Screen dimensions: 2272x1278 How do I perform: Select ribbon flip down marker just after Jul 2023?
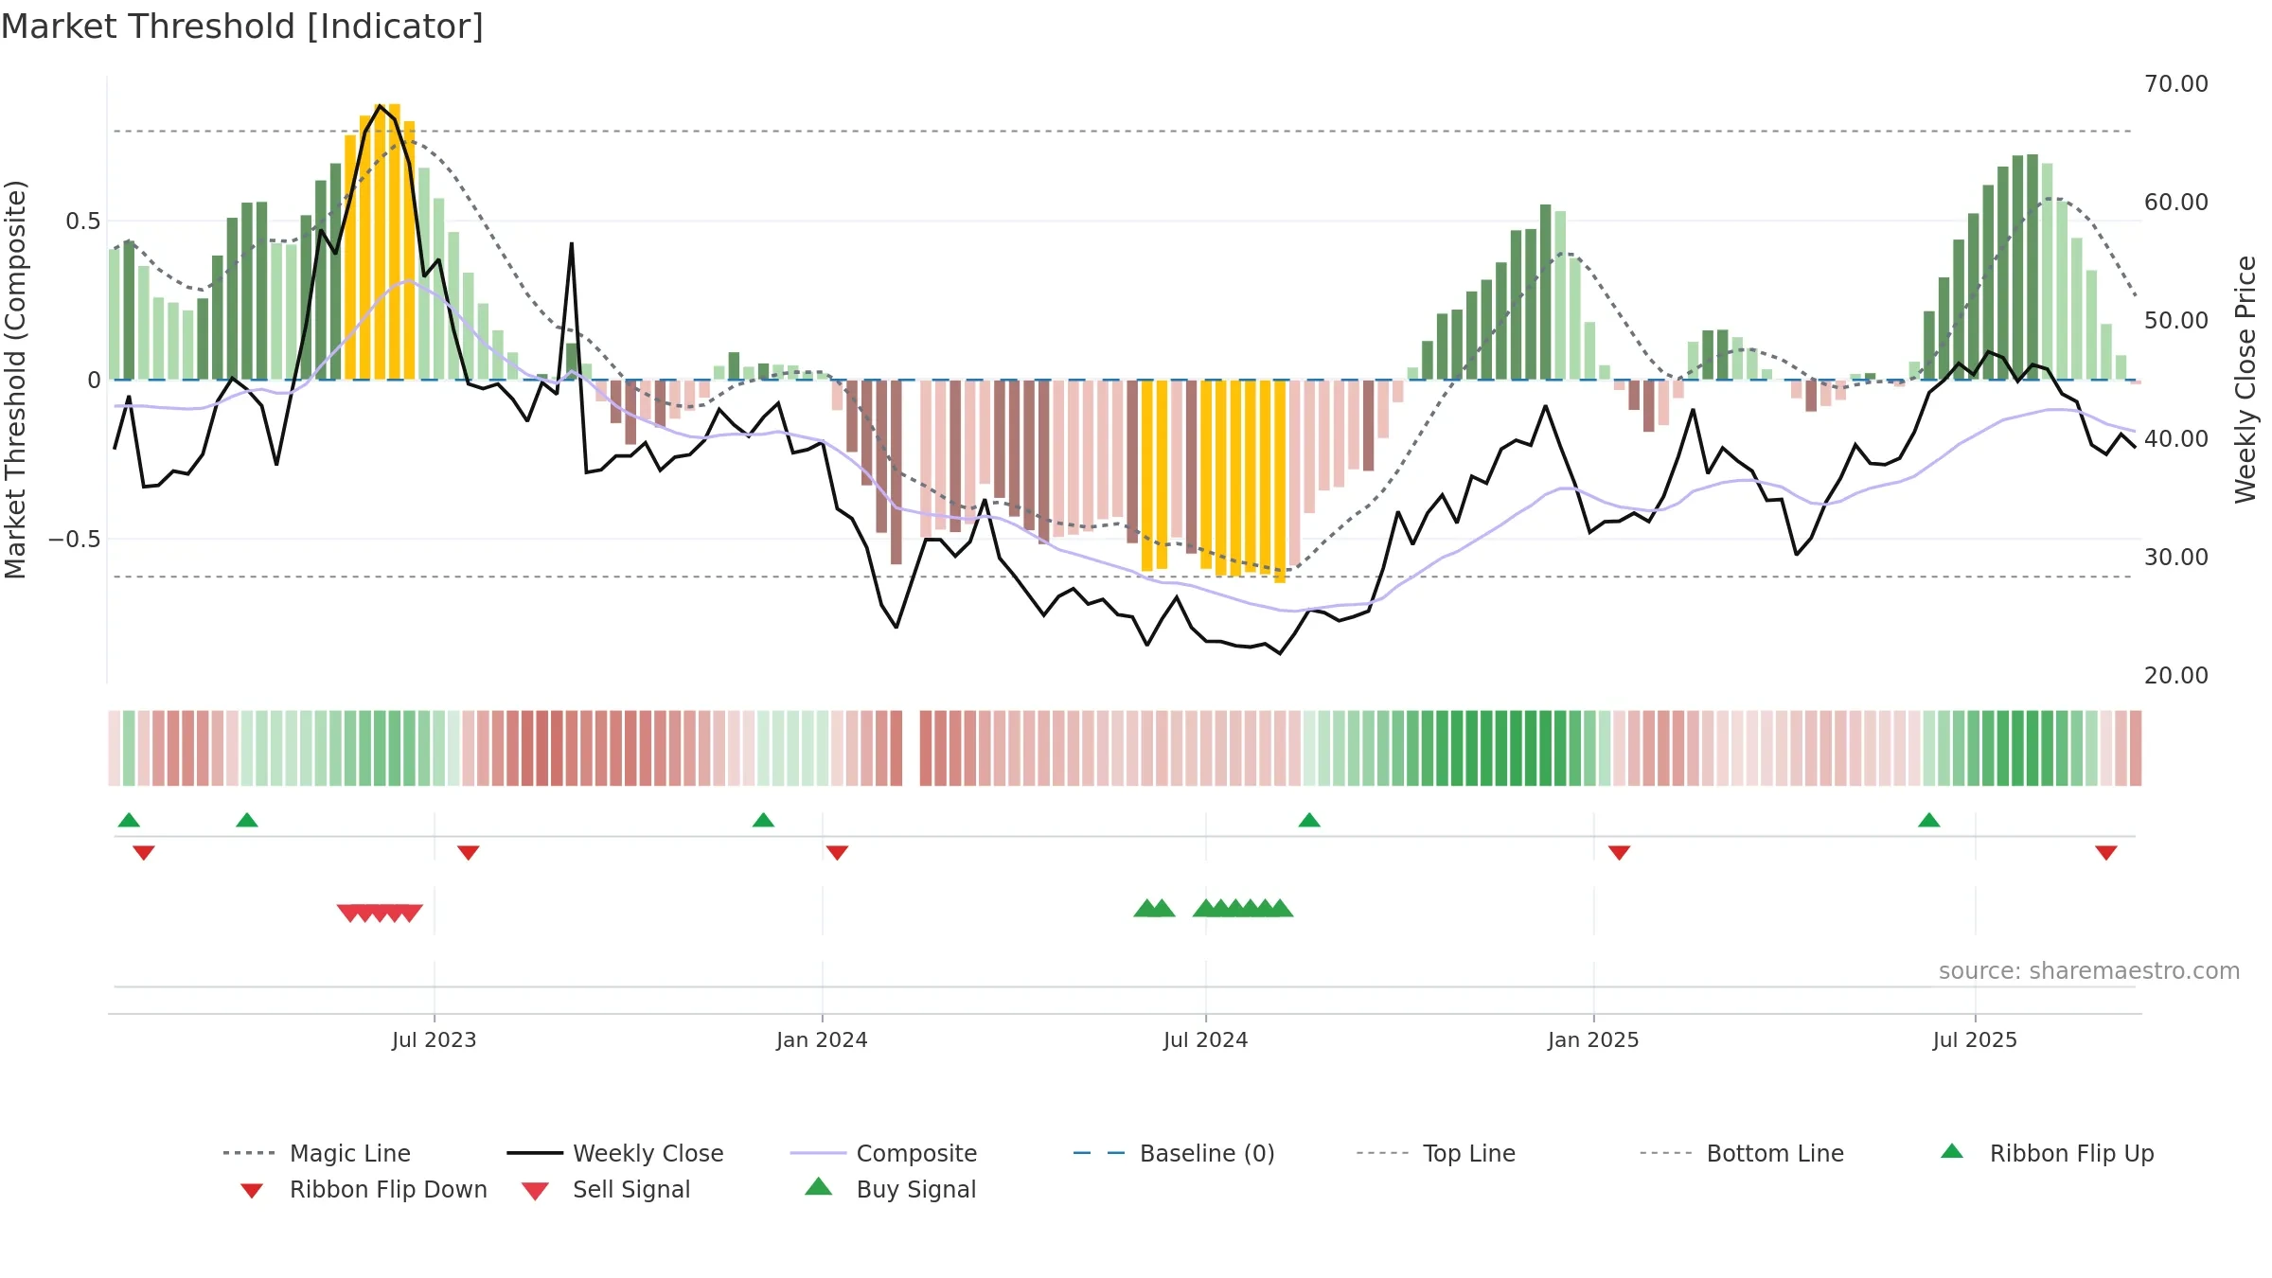[469, 853]
